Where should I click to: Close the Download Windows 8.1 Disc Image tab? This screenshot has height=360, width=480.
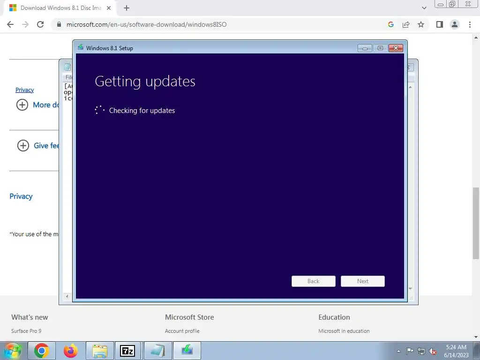click(109, 8)
